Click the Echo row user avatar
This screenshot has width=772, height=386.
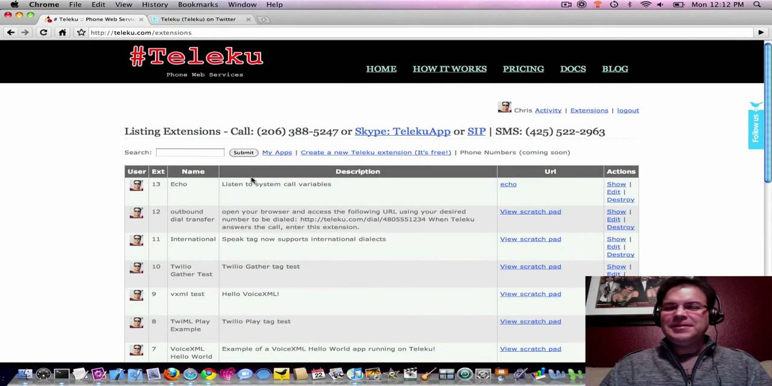[136, 185]
